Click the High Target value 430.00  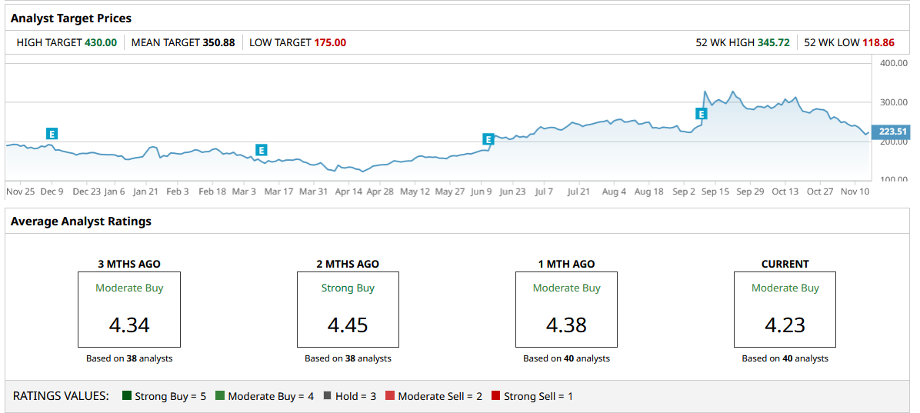click(x=101, y=43)
